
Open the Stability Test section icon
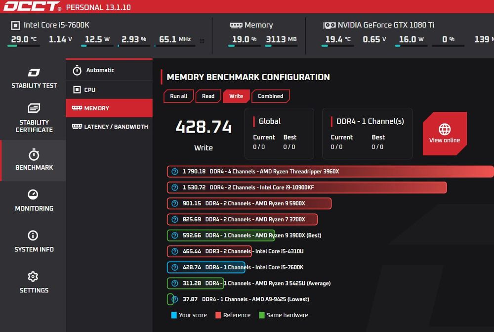[x=34, y=73]
